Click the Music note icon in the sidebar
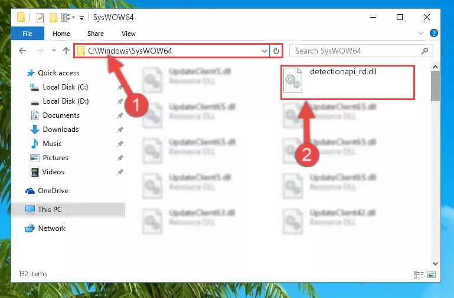Viewport: 454px width, 298px height. click(35, 144)
